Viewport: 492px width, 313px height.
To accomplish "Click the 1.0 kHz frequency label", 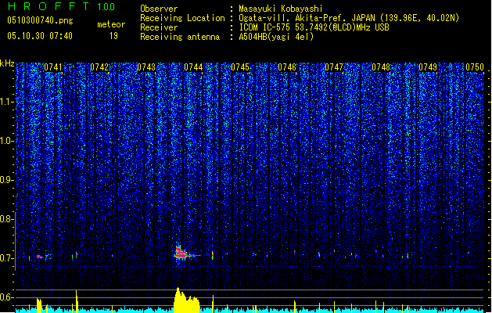I will click(7, 141).
